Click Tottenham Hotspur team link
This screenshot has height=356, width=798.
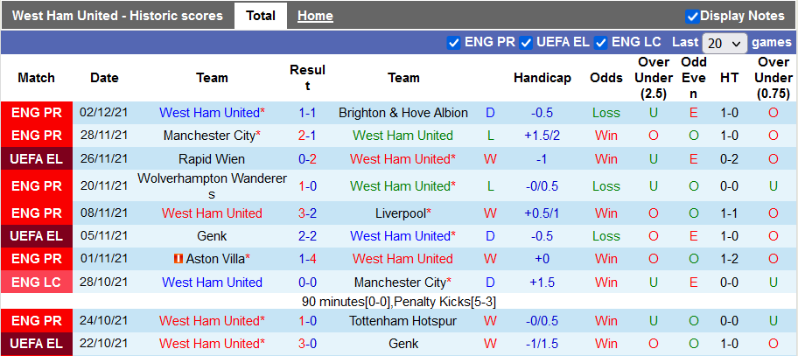(x=403, y=321)
